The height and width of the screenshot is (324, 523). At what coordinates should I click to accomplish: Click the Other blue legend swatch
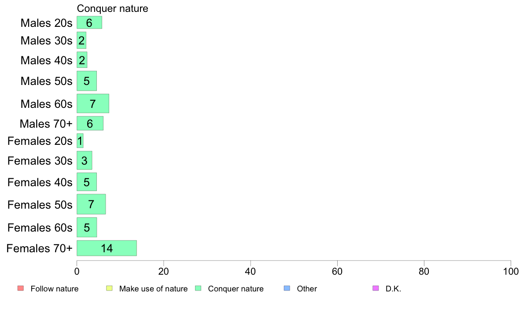click(287, 288)
